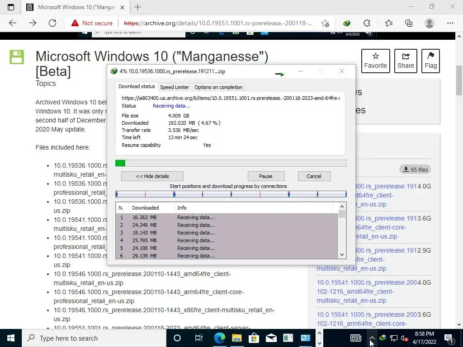
Task: Click the address bar URL field
Action: pyautogui.click(x=218, y=23)
